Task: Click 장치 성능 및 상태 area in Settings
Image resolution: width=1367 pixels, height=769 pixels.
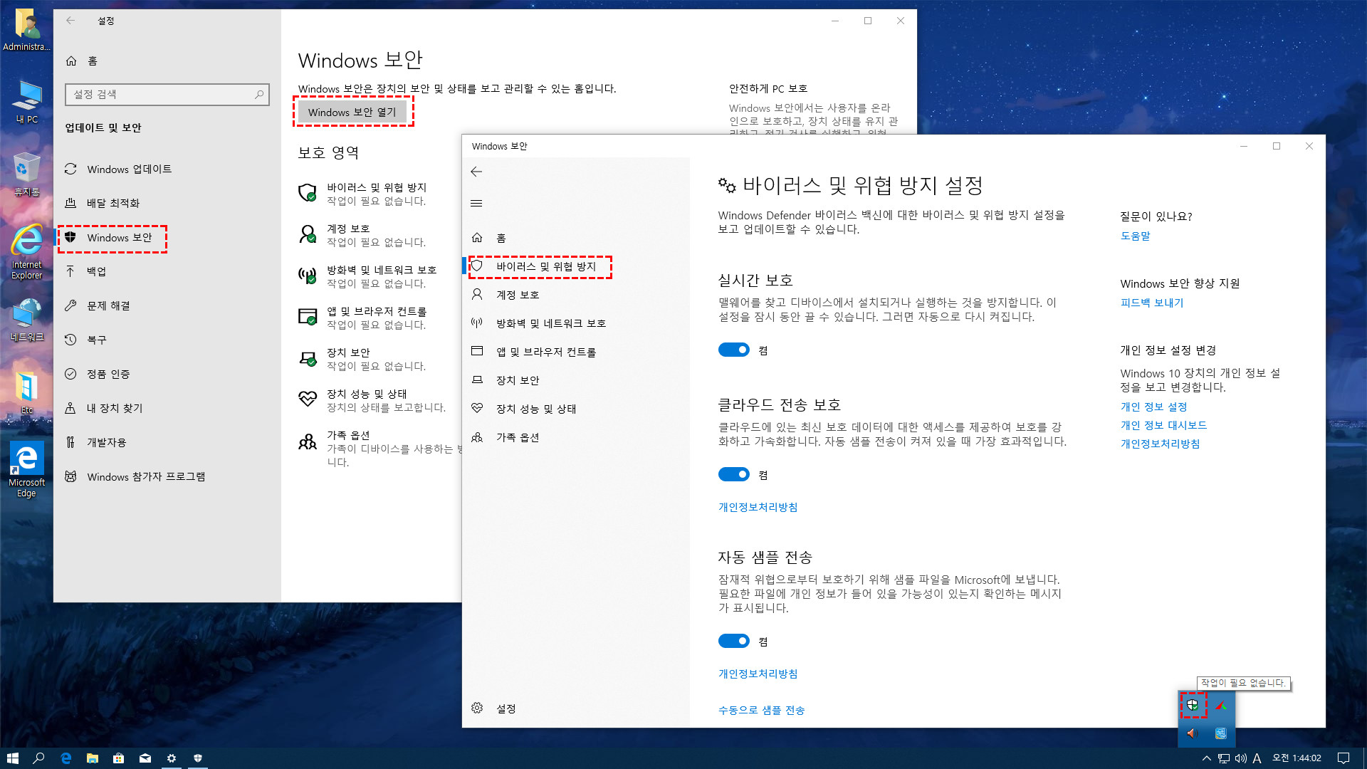Action: [372, 400]
